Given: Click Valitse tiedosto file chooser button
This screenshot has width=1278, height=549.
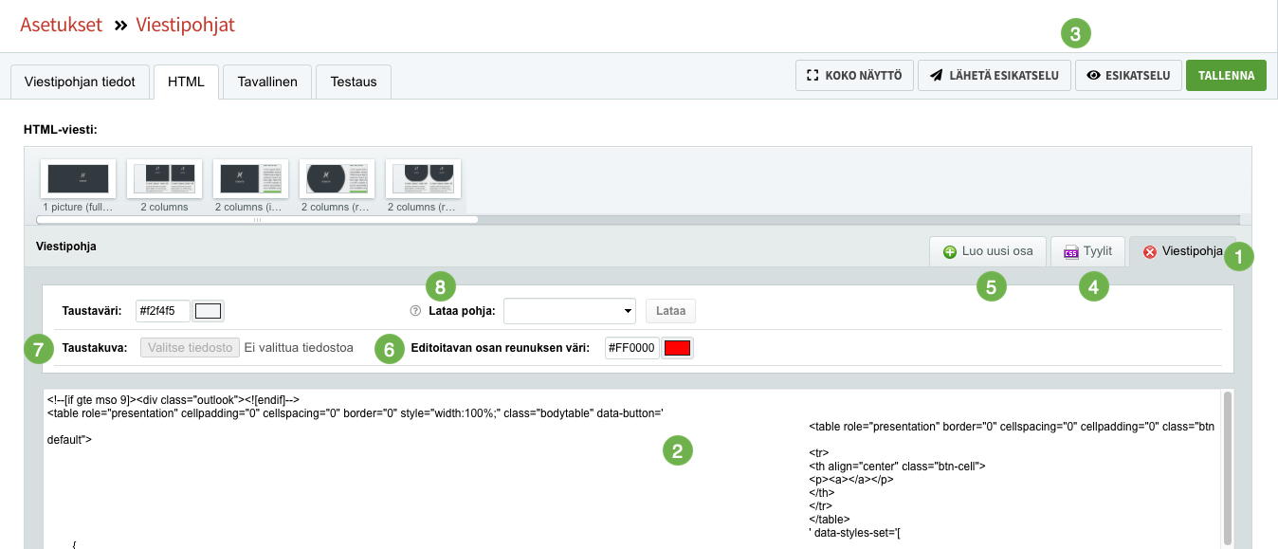Looking at the screenshot, I should [189, 348].
